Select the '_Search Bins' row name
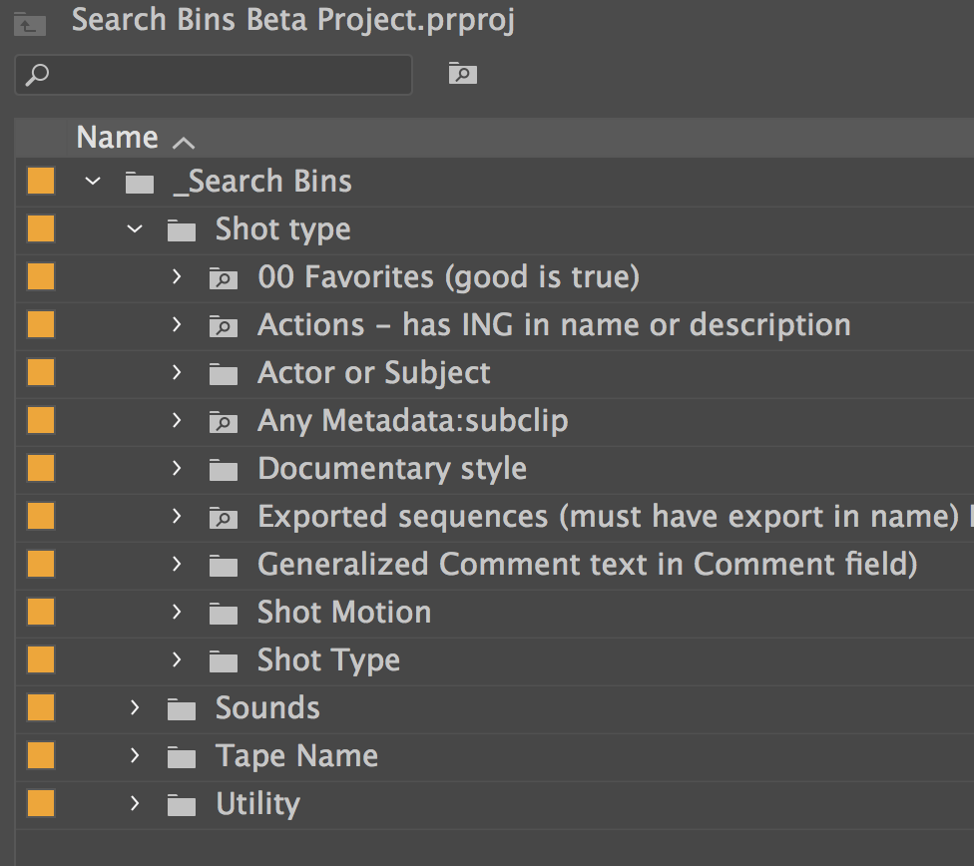This screenshot has height=866, width=974. (x=262, y=182)
